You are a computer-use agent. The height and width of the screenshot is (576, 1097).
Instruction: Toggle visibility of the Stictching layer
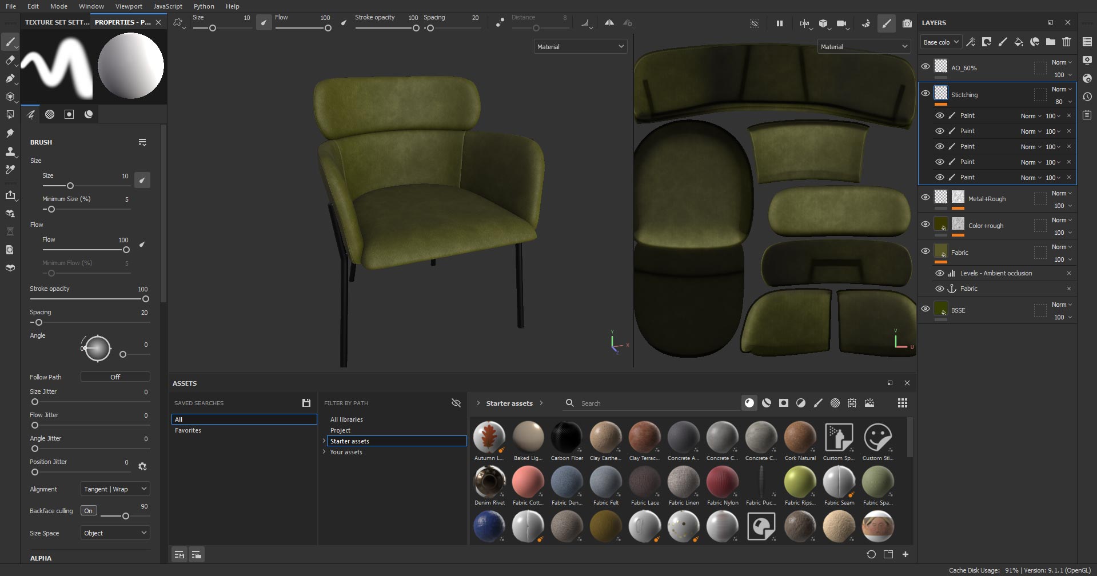(926, 93)
